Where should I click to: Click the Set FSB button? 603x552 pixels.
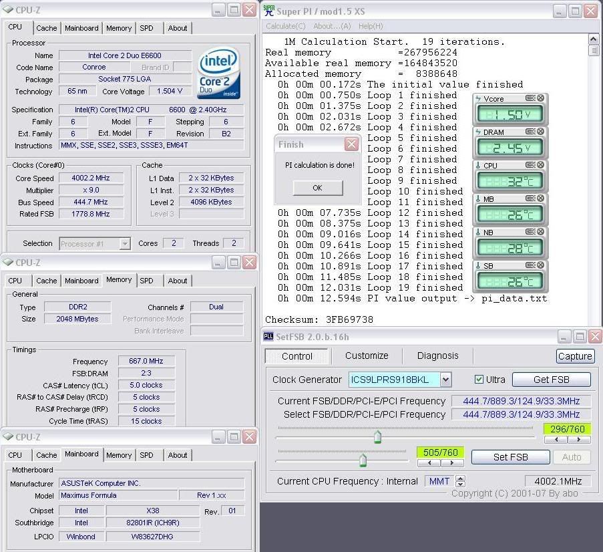[510, 457]
